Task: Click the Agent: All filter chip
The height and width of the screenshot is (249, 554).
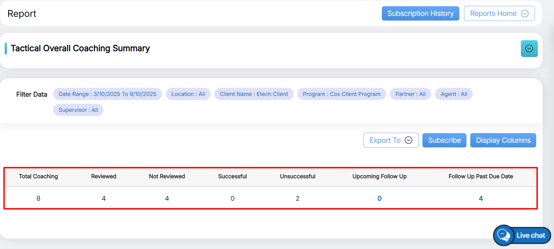Action: [454, 94]
